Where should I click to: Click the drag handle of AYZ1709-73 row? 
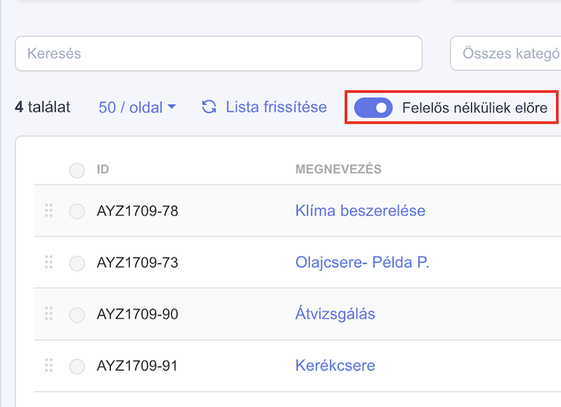pos(48,262)
